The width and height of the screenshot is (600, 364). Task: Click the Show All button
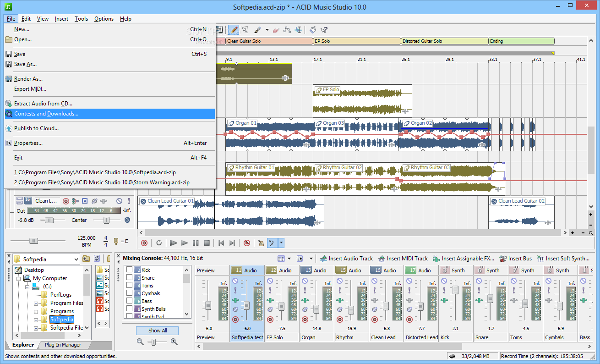[x=157, y=331]
